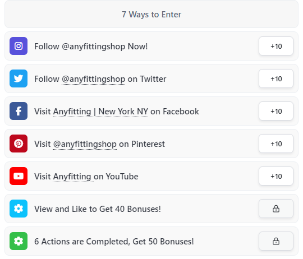Click the Twitter bird icon

point(19,78)
